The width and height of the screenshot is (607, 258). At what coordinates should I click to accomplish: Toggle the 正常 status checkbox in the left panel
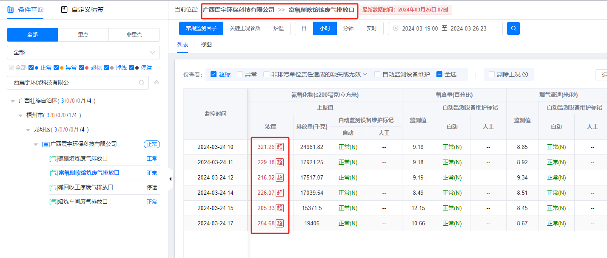tap(31, 67)
